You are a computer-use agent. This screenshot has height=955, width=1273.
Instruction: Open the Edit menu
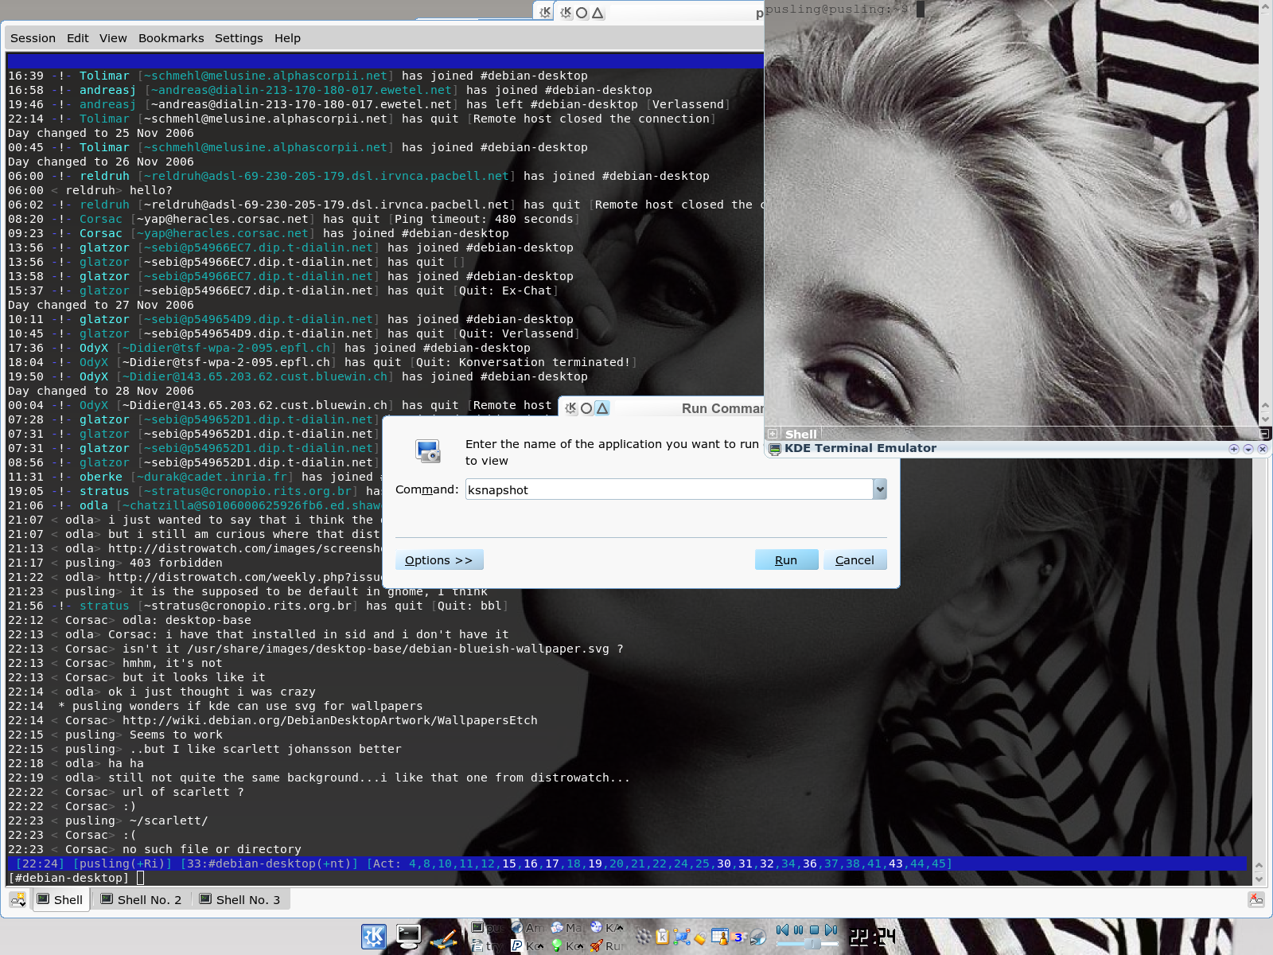click(x=77, y=38)
